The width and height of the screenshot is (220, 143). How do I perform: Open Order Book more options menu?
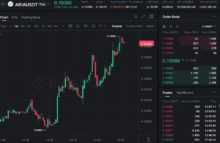click(215, 16)
